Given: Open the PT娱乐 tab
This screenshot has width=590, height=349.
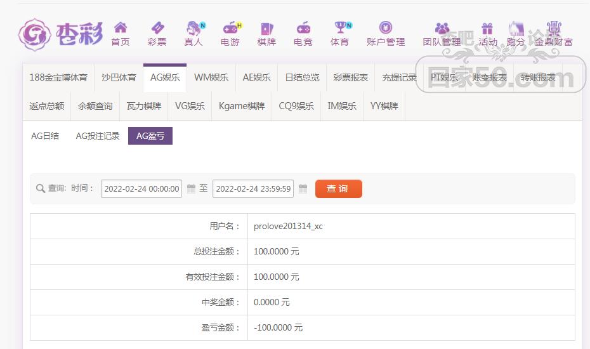Looking at the screenshot, I should (x=444, y=77).
